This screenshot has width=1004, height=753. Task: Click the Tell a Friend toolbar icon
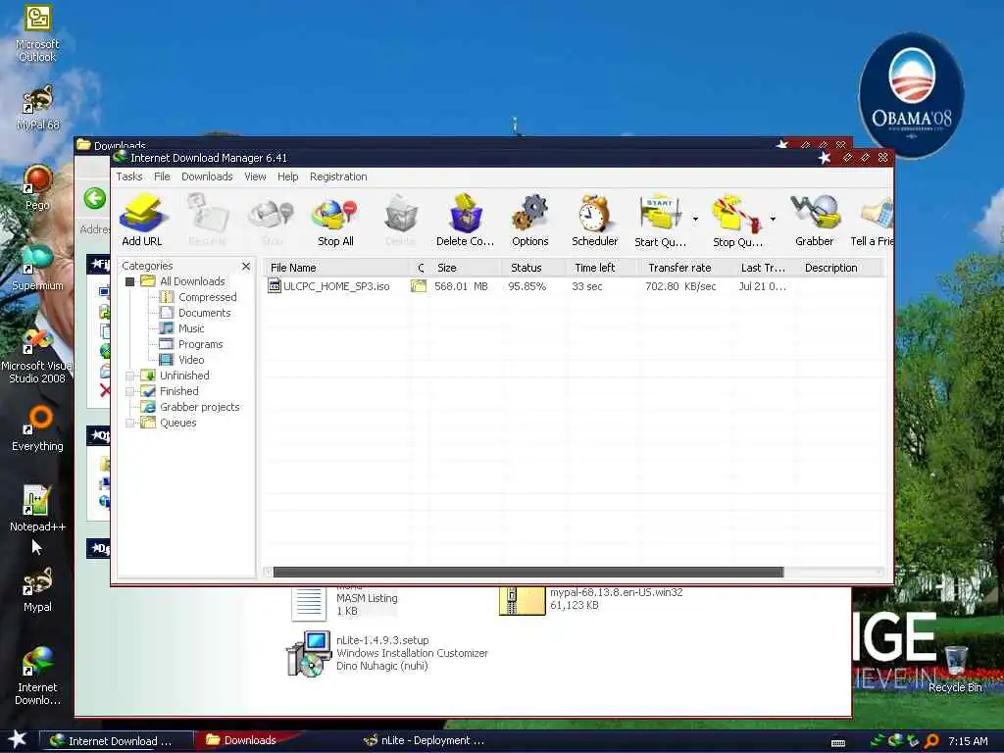(x=872, y=220)
